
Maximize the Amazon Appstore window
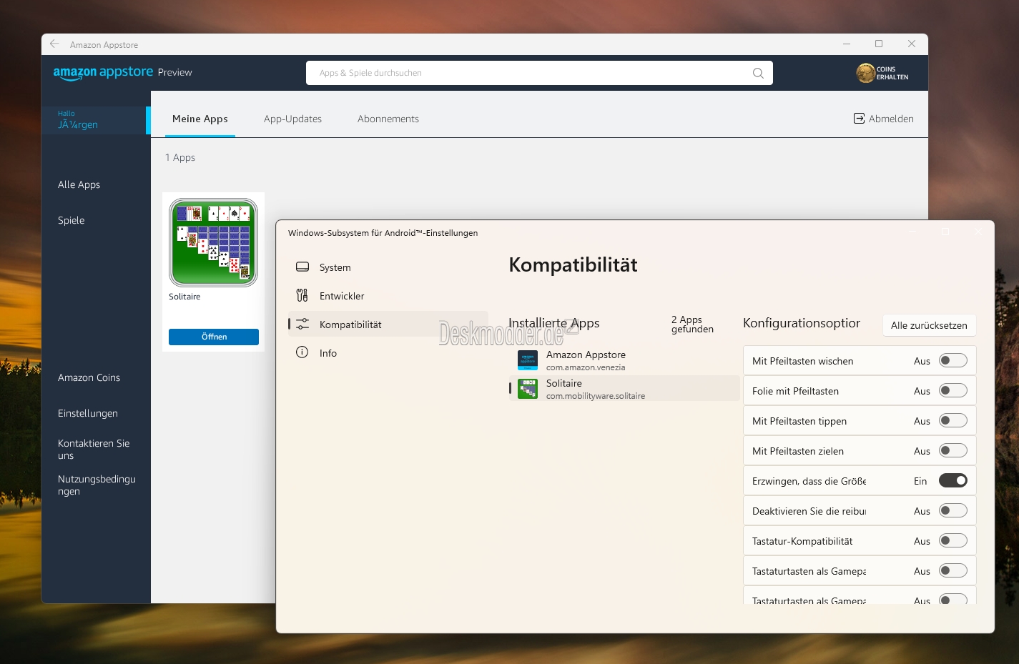click(x=879, y=44)
